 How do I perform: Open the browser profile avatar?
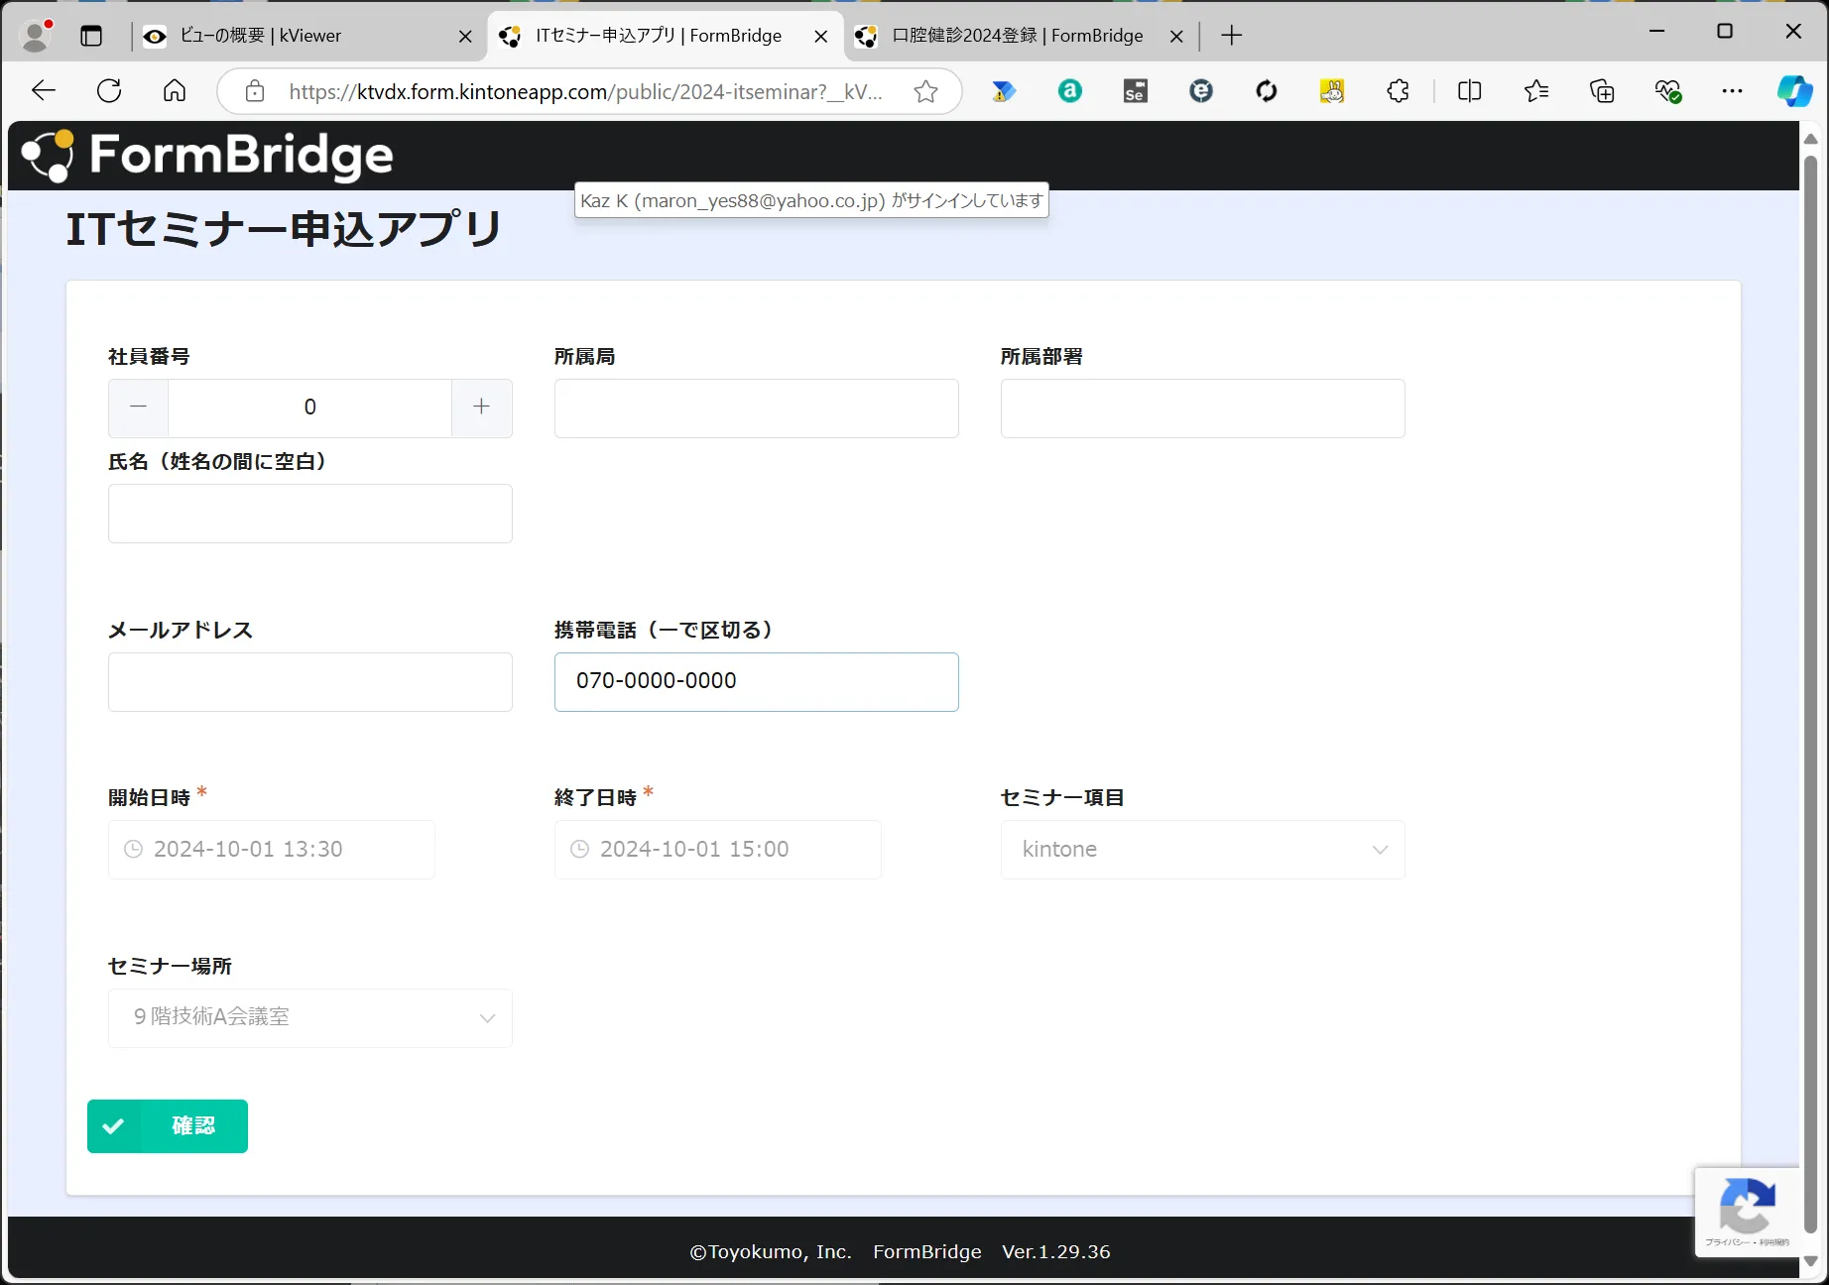click(x=36, y=36)
